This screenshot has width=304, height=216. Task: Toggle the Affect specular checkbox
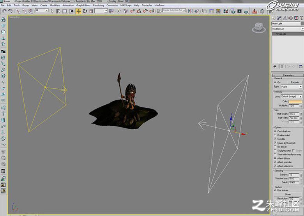click(275, 162)
